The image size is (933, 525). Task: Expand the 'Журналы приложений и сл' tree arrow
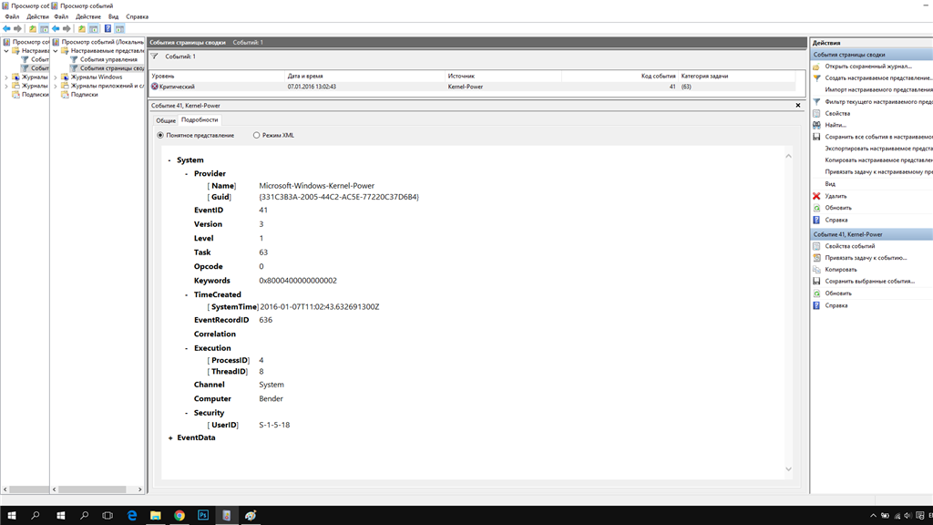pyautogui.click(x=56, y=86)
